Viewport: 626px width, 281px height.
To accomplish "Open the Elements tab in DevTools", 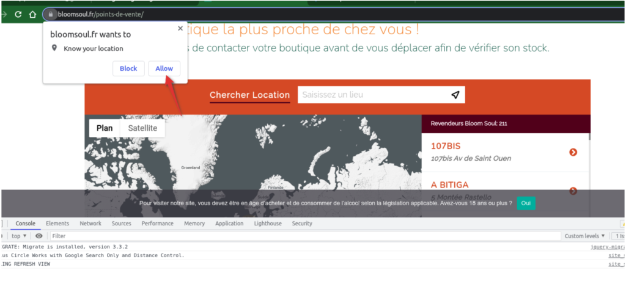I will (57, 224).
